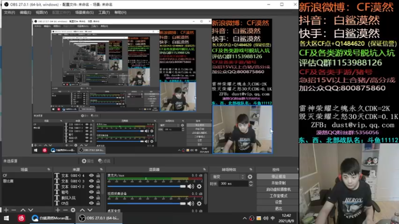Mute the 视频采集设备 speaker icon
399x224 pixels.
[x=191, y=204]
